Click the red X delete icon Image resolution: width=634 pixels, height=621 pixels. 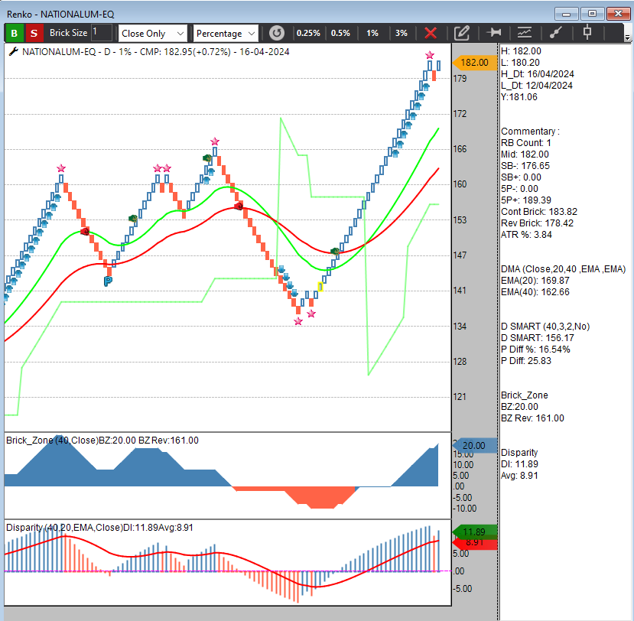click(431, 33)
